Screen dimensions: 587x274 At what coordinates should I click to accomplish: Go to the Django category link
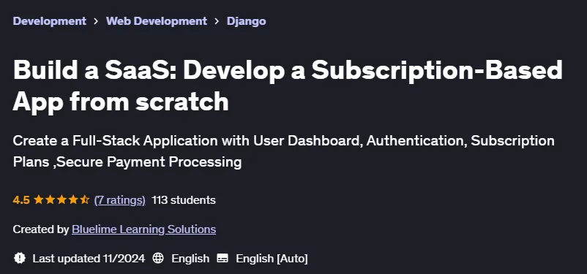click(x=247, y=21)
